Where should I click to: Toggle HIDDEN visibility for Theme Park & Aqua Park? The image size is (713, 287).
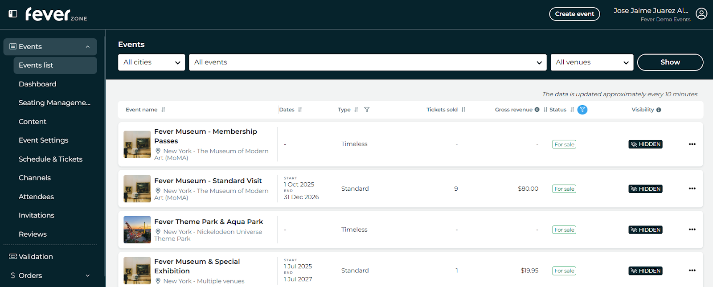[645, 230]
